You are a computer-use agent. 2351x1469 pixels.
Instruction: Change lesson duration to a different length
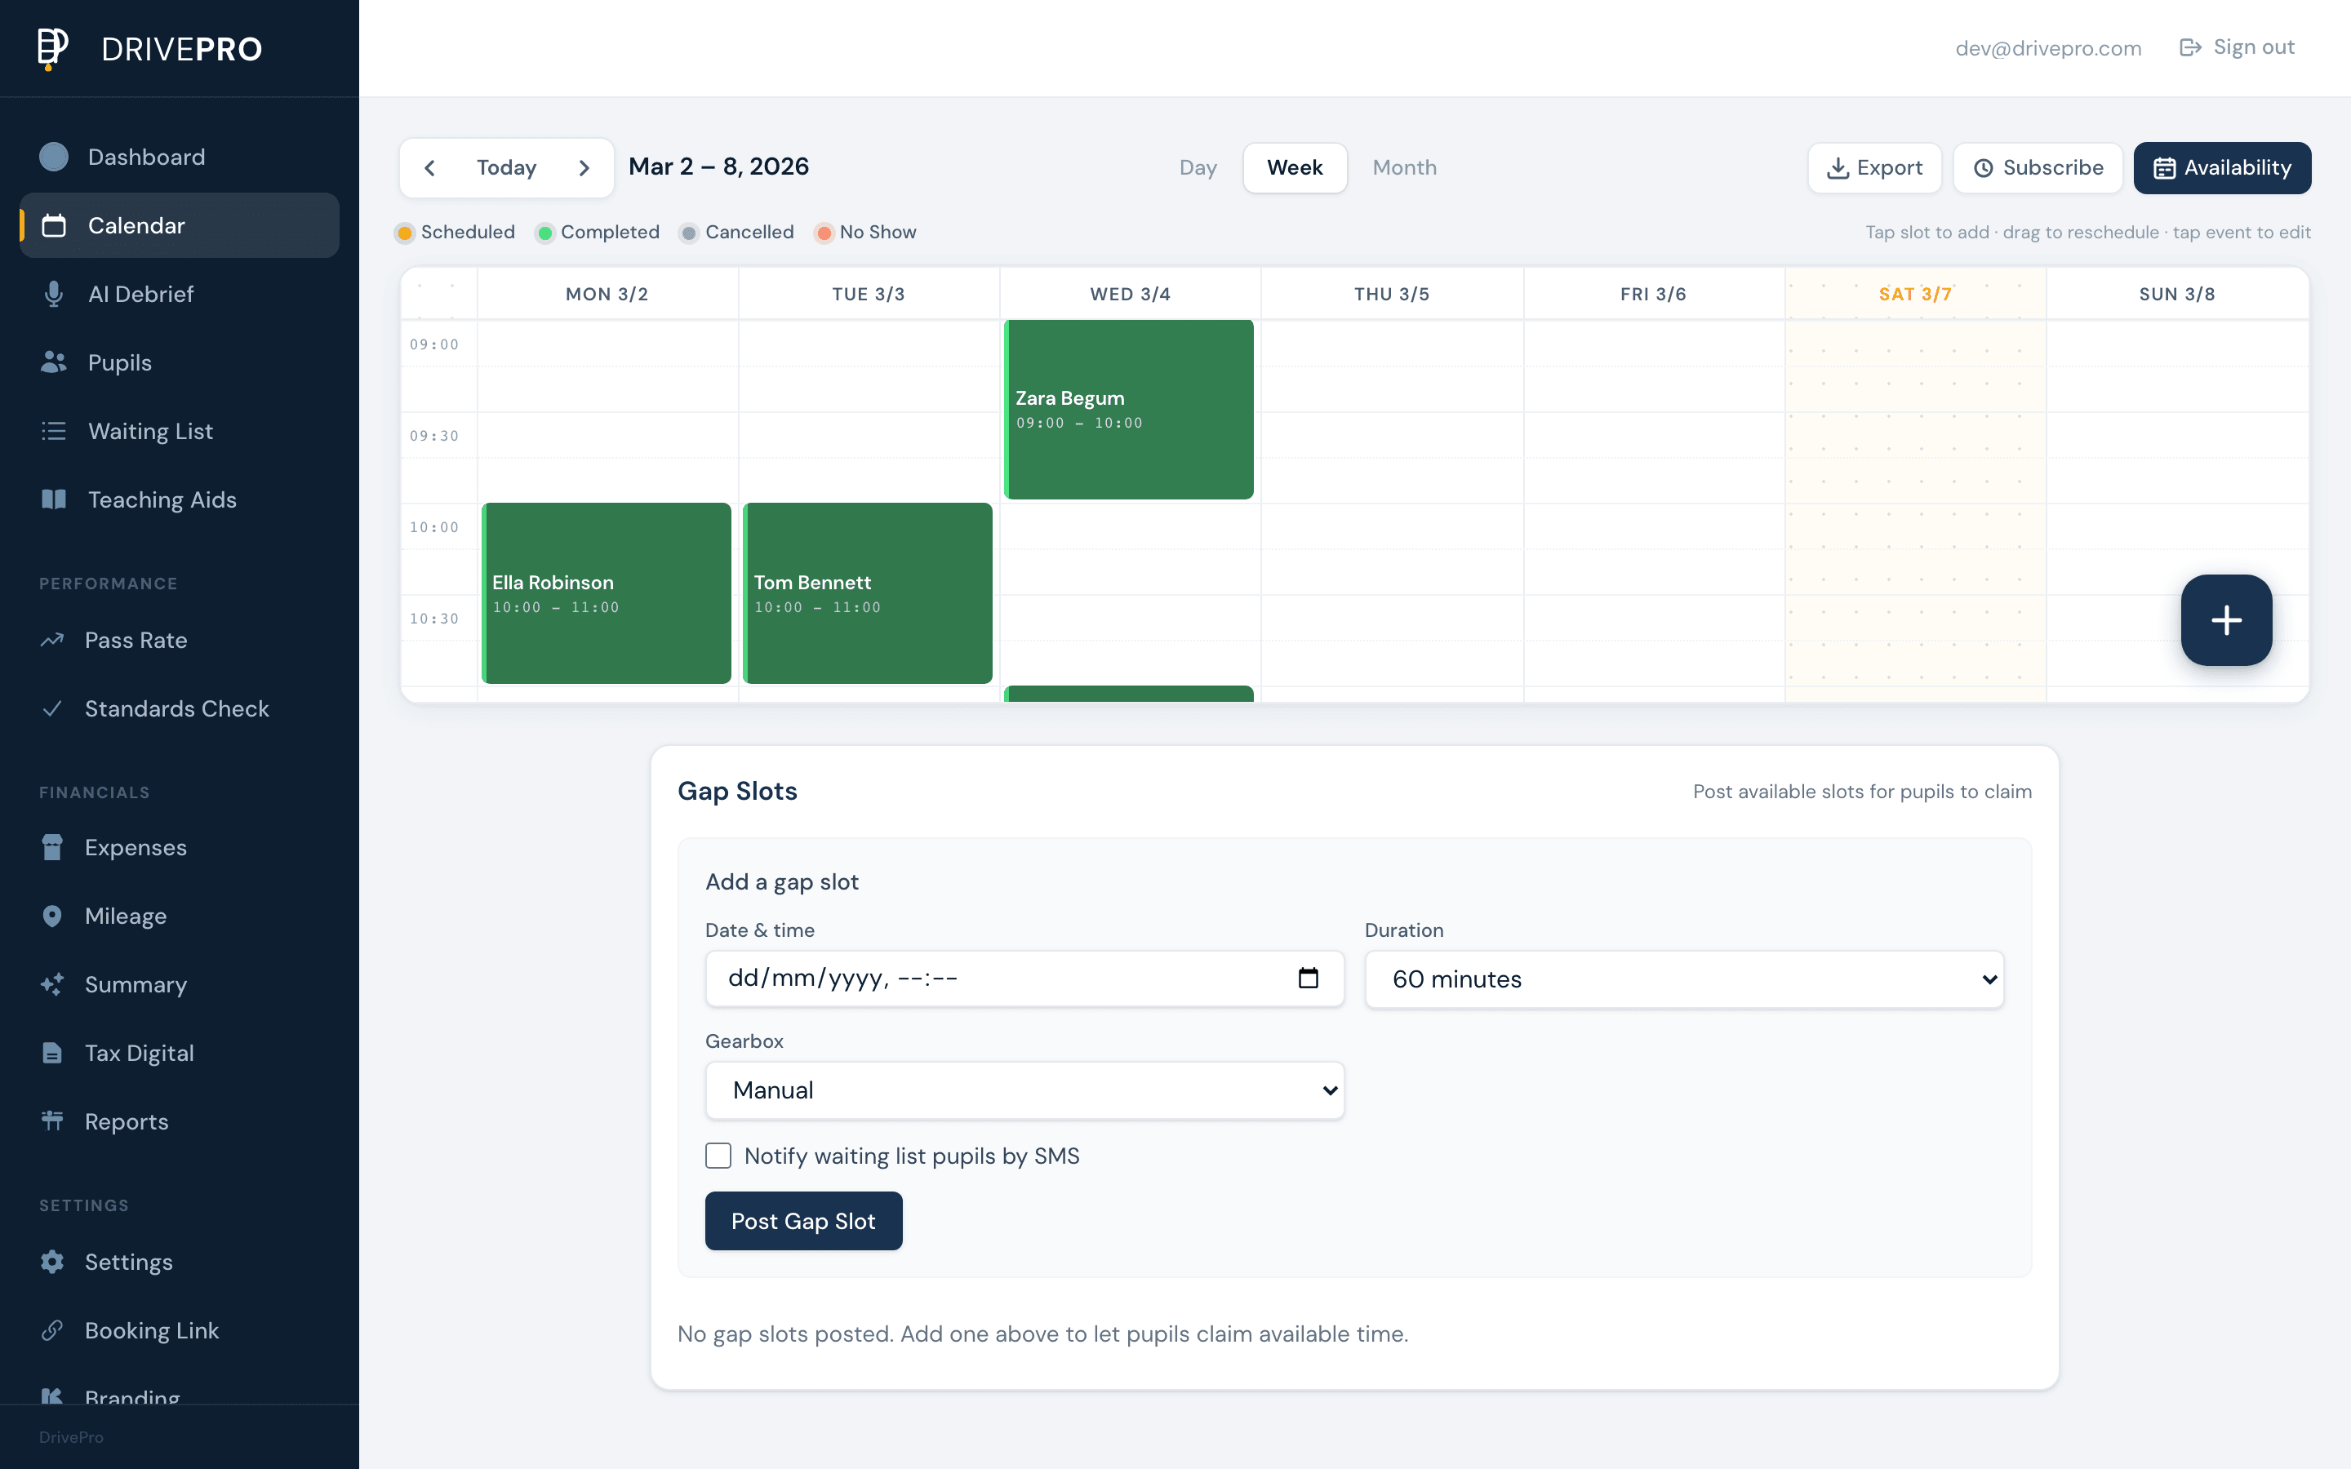coord(1683,979)
